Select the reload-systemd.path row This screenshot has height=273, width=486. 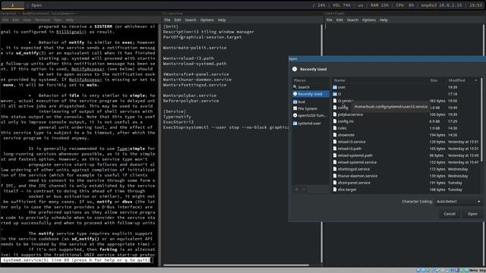tap(406, 155)
